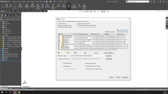Open Windows taskbar search

[6, 92]
